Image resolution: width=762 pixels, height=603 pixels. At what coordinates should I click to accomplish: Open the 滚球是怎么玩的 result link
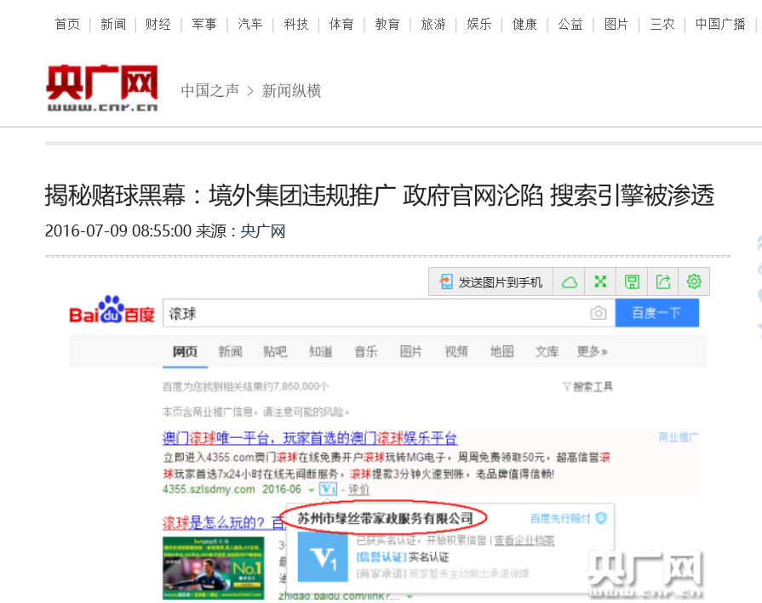[x=224, y=523]
